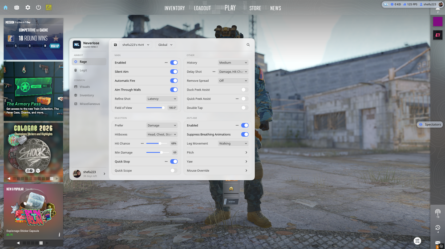The image size is (445, 249).
Task: Open the Hit Chance options dots
Action: 142,143
